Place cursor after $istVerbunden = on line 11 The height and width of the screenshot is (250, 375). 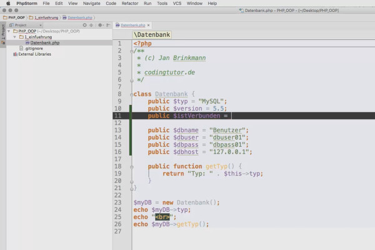[230, 116]
